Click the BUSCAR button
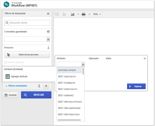Screen dimensions: 155x126 pyautogui.click(x=36, y=95)
